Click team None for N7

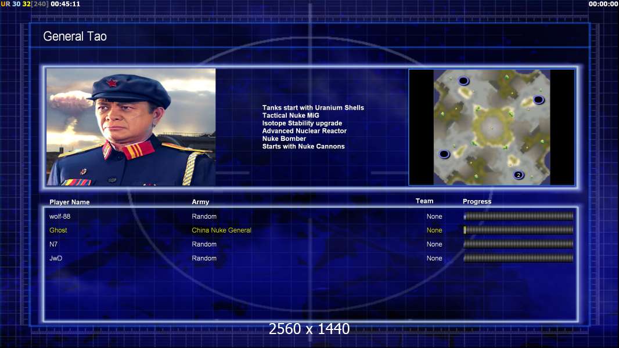pyautogui.click(x=434, y=244)
